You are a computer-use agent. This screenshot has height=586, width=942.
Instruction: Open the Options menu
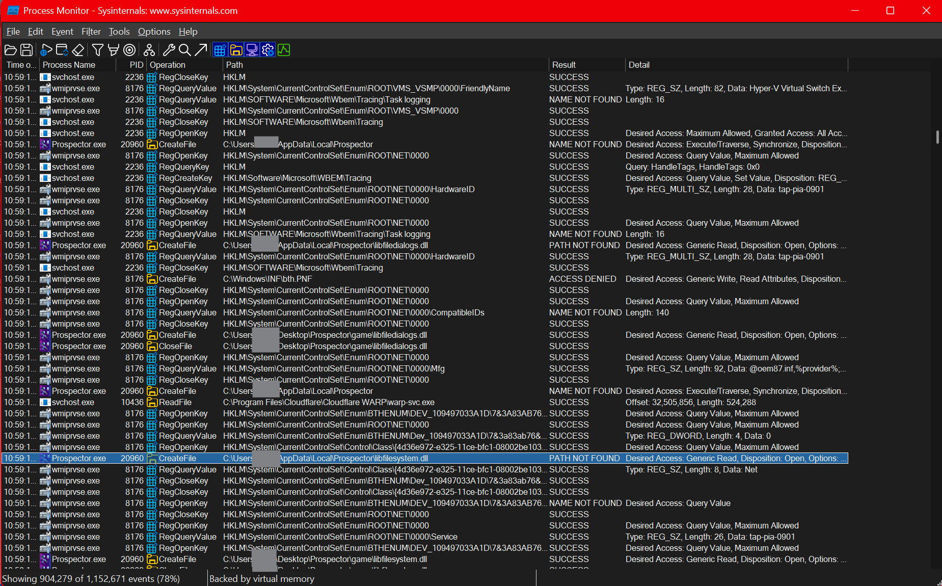(154, 32)
